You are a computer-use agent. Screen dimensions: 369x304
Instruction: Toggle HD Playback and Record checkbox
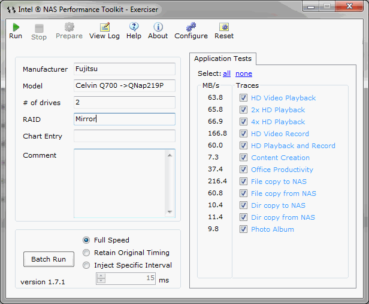[x=243, y=146]
